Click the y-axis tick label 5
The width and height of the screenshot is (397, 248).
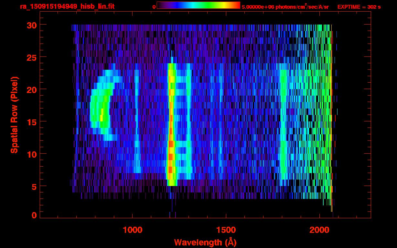tap(34, 186)
